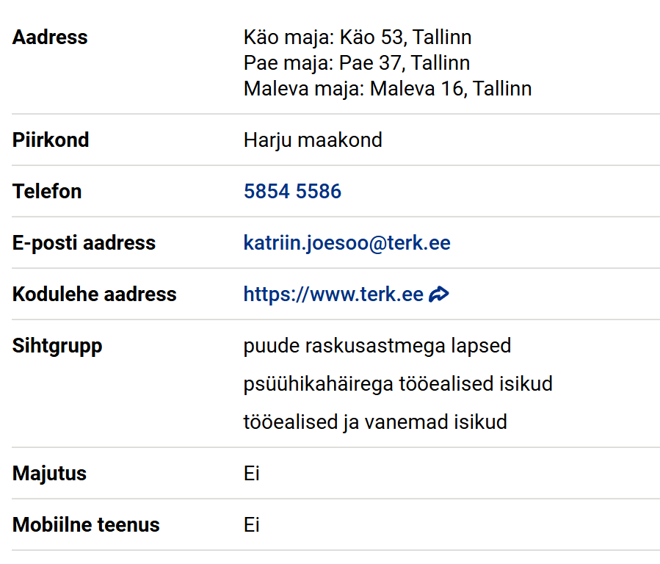Select the Käo maja address line
Screen dimensions: 660x564
pyautogui.click(x=357, y=37)
